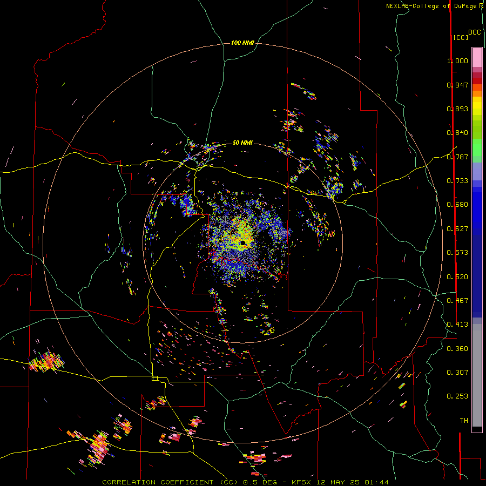Click the Correlation Coefficient KFSX caption text
Screen dimensions: 486x486
pyautogui.click(x=245, y=482)
